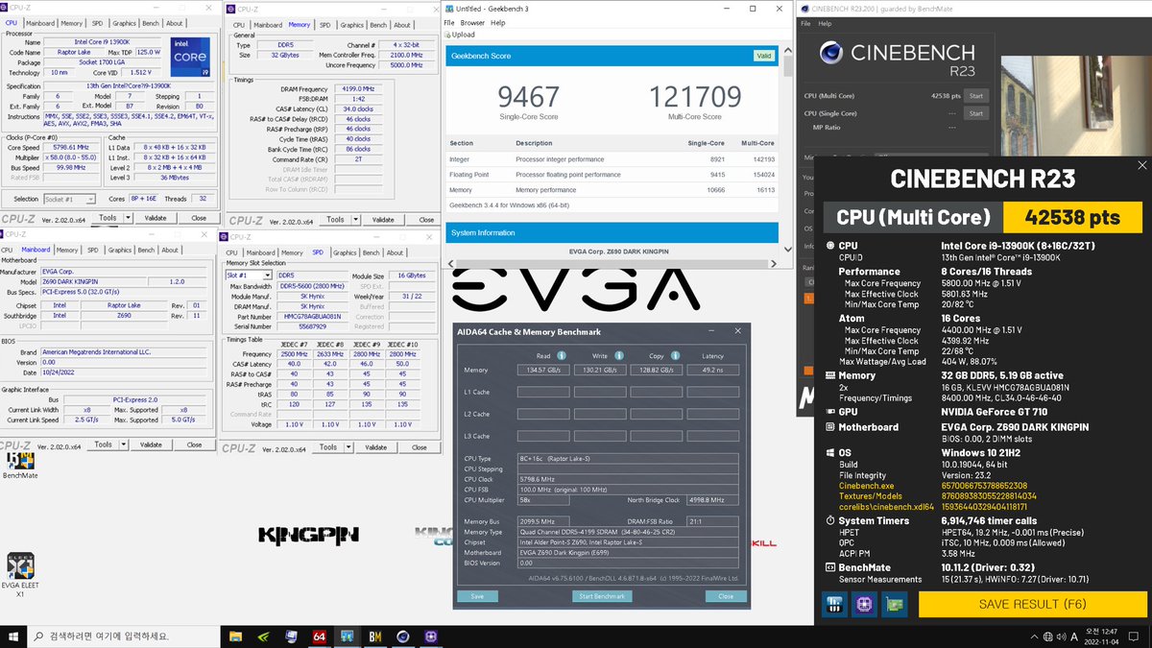1152x648 pixels.
Task: Click the Intel Core i9 logo in CPU-Z
Action: 191,58
